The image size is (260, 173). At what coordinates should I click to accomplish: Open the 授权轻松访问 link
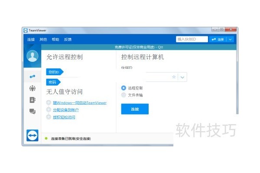pyautogui.click(x=64, y=117)
